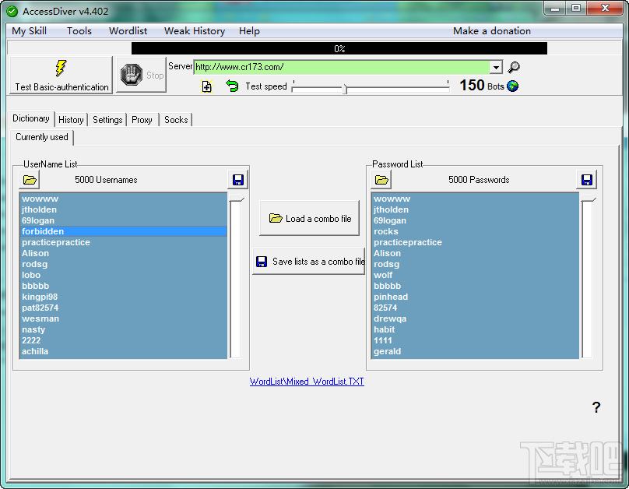Click Make a donation menu item
The width and height of the screenshot is (629, 489).
pyautogui.click(x=492, y=31)
